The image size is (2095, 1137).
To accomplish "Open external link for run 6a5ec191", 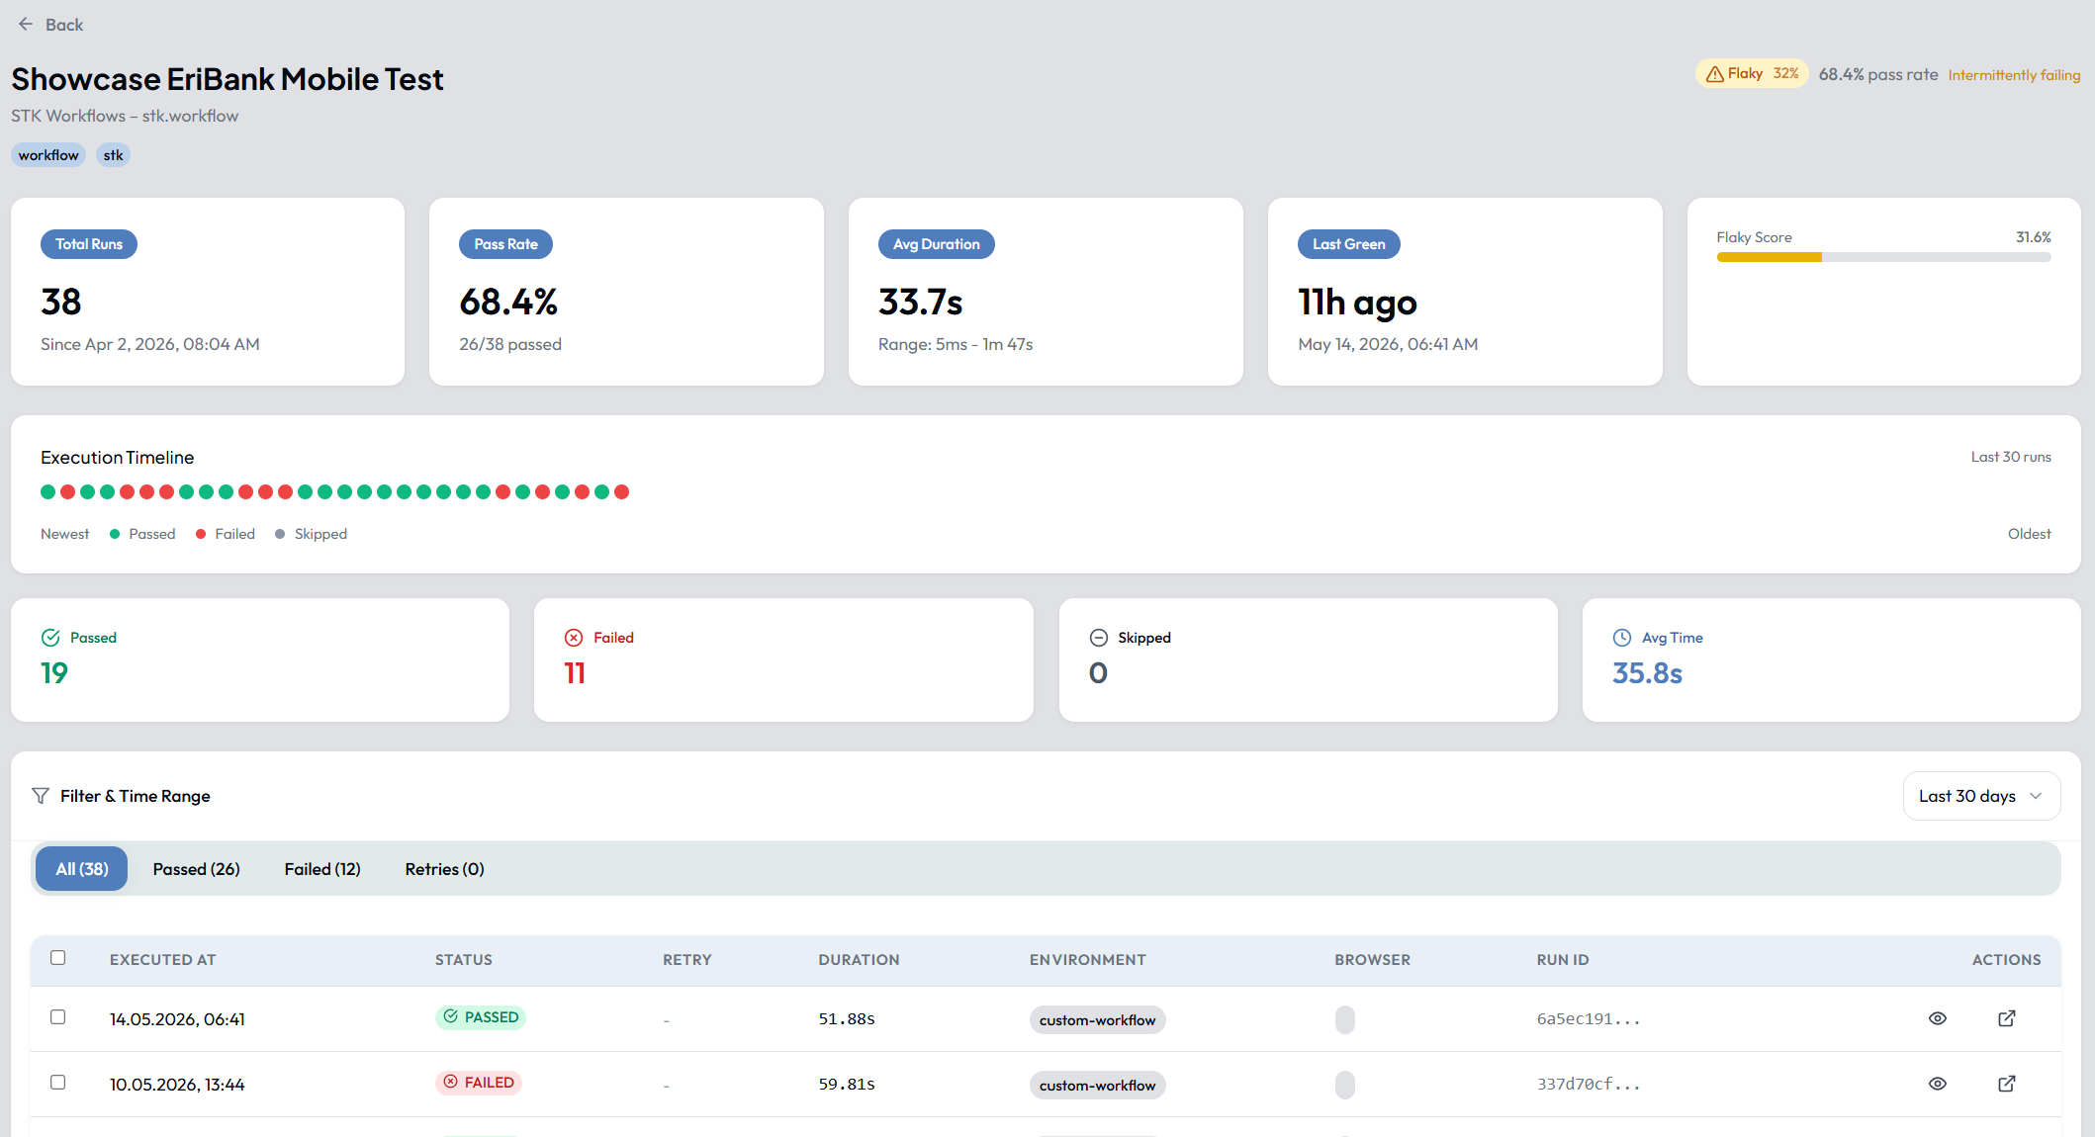I will [x=2007, y=1018].
